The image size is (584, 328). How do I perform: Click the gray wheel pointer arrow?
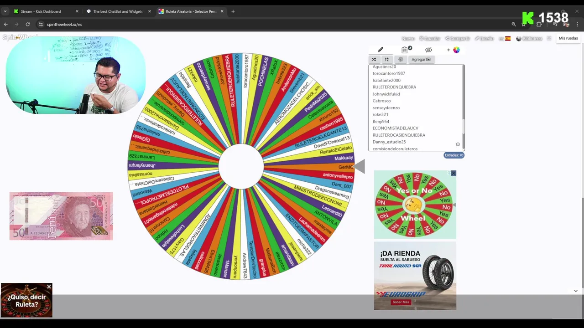click(360, 166)
